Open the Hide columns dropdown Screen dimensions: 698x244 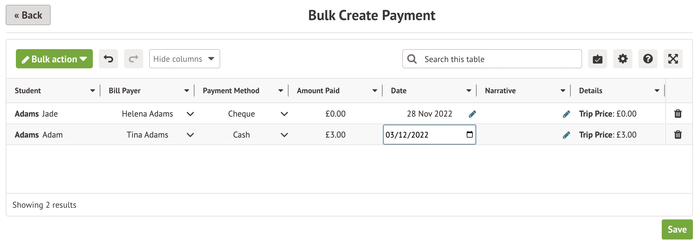[185, 59]
